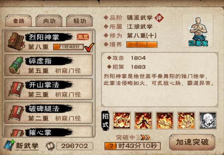Click the open book currency icon
The width and height of the screenshot is (224, 155).
(50, 146)
